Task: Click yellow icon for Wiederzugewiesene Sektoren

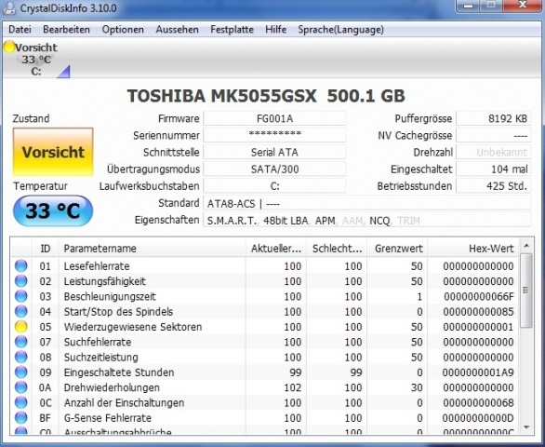Action: click(20, 327)
